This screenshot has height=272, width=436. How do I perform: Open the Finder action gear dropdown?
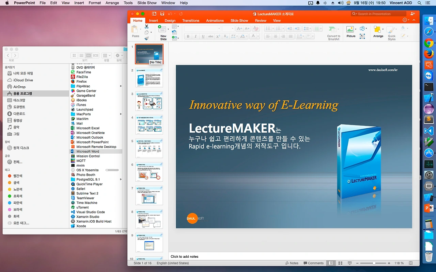pyautogui.click(x=119, y=55)
